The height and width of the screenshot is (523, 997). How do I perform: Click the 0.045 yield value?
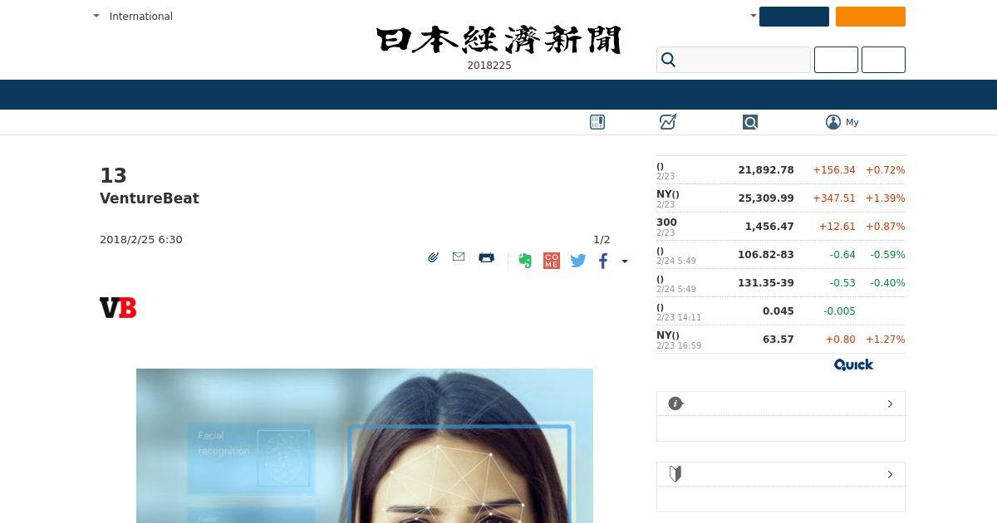pyautogui.click(x=778, y=310)
